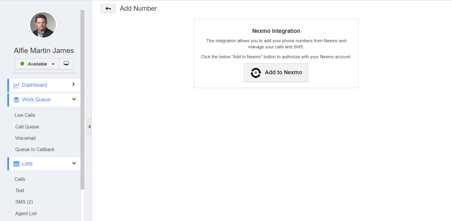Open SMS (2) list
The width and height of the screenshot is (452, 221).
click(x=24, y=202)
